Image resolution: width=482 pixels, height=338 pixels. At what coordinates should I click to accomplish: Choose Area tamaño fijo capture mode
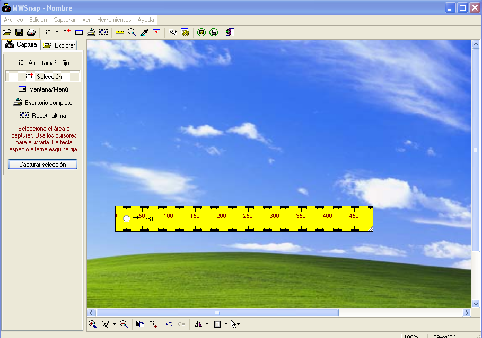click(43, 63)
